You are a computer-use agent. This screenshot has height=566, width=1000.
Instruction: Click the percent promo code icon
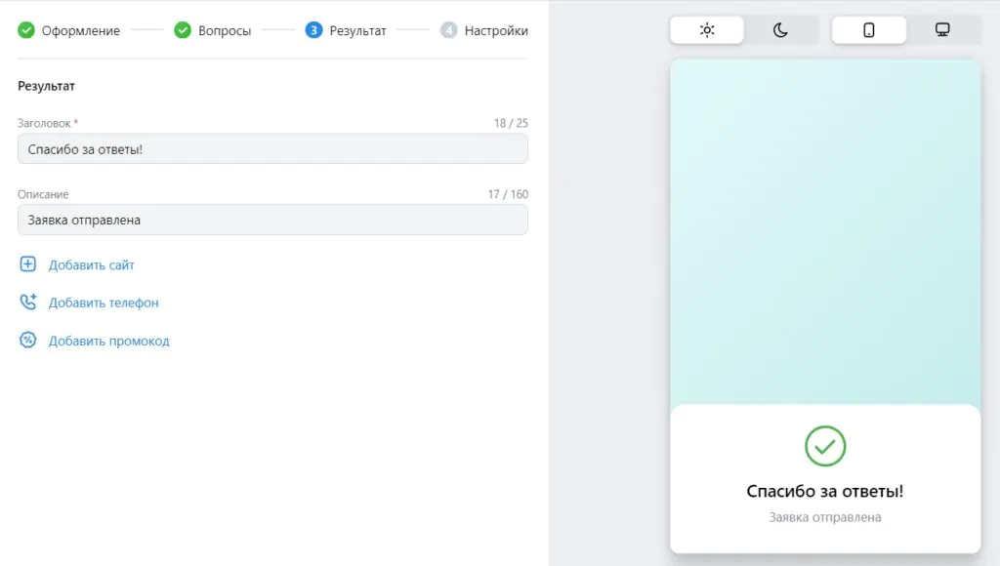coord(28,340)
